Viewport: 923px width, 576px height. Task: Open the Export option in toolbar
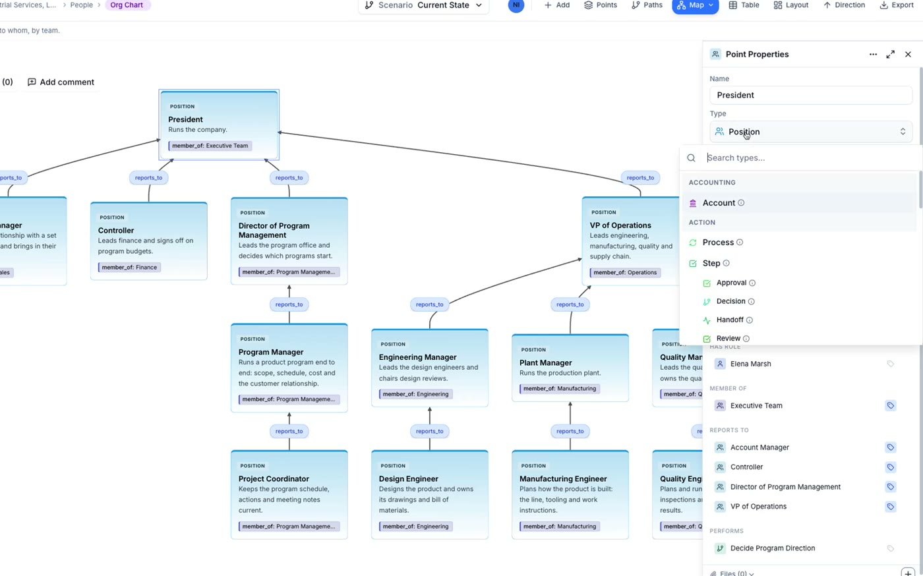pos(896,5)
